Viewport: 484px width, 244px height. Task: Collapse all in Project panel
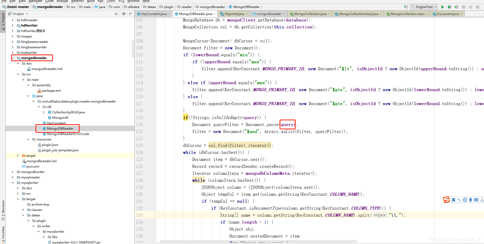(x=116, y=14)
